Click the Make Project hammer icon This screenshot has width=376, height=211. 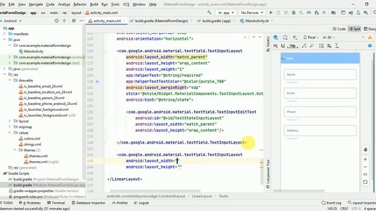click(209, 12)
